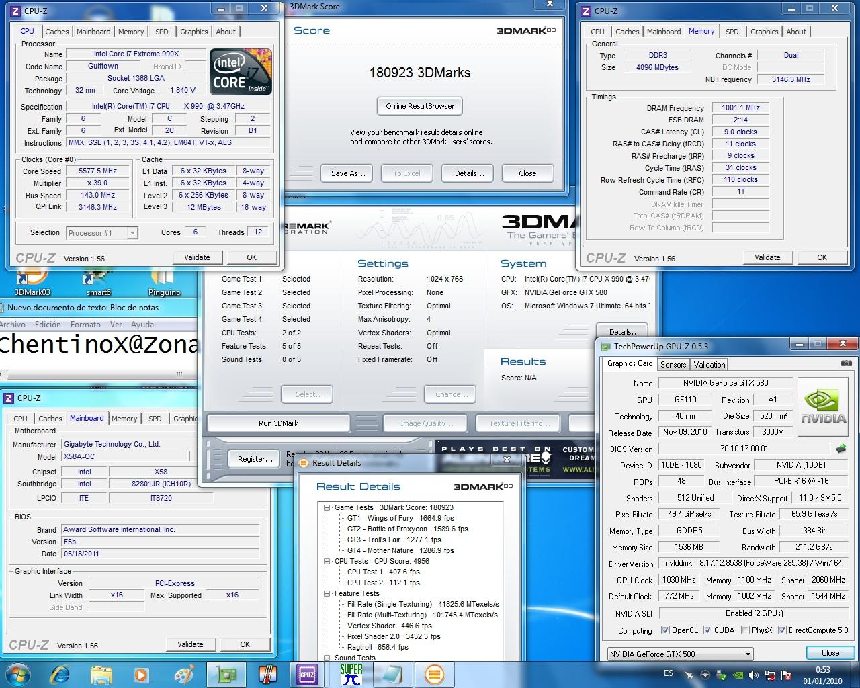The width and height of the screenshot is (860, 688).
Task: Open Graphics tab in top-right CPU-Z Memory window
Action: point(764,32)
